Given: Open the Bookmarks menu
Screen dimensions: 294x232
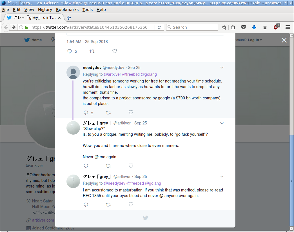Looking at the screenshot, I should (67, 10).
